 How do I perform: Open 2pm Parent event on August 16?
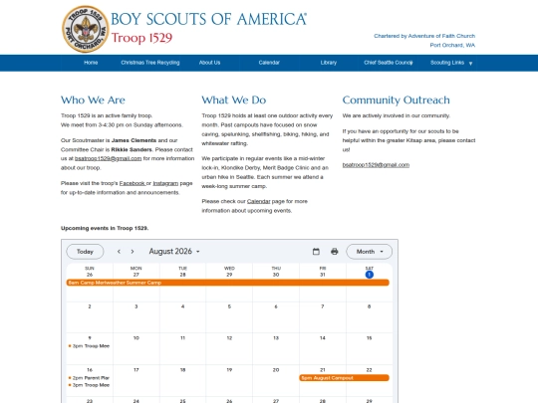click(x=90, y=378)
